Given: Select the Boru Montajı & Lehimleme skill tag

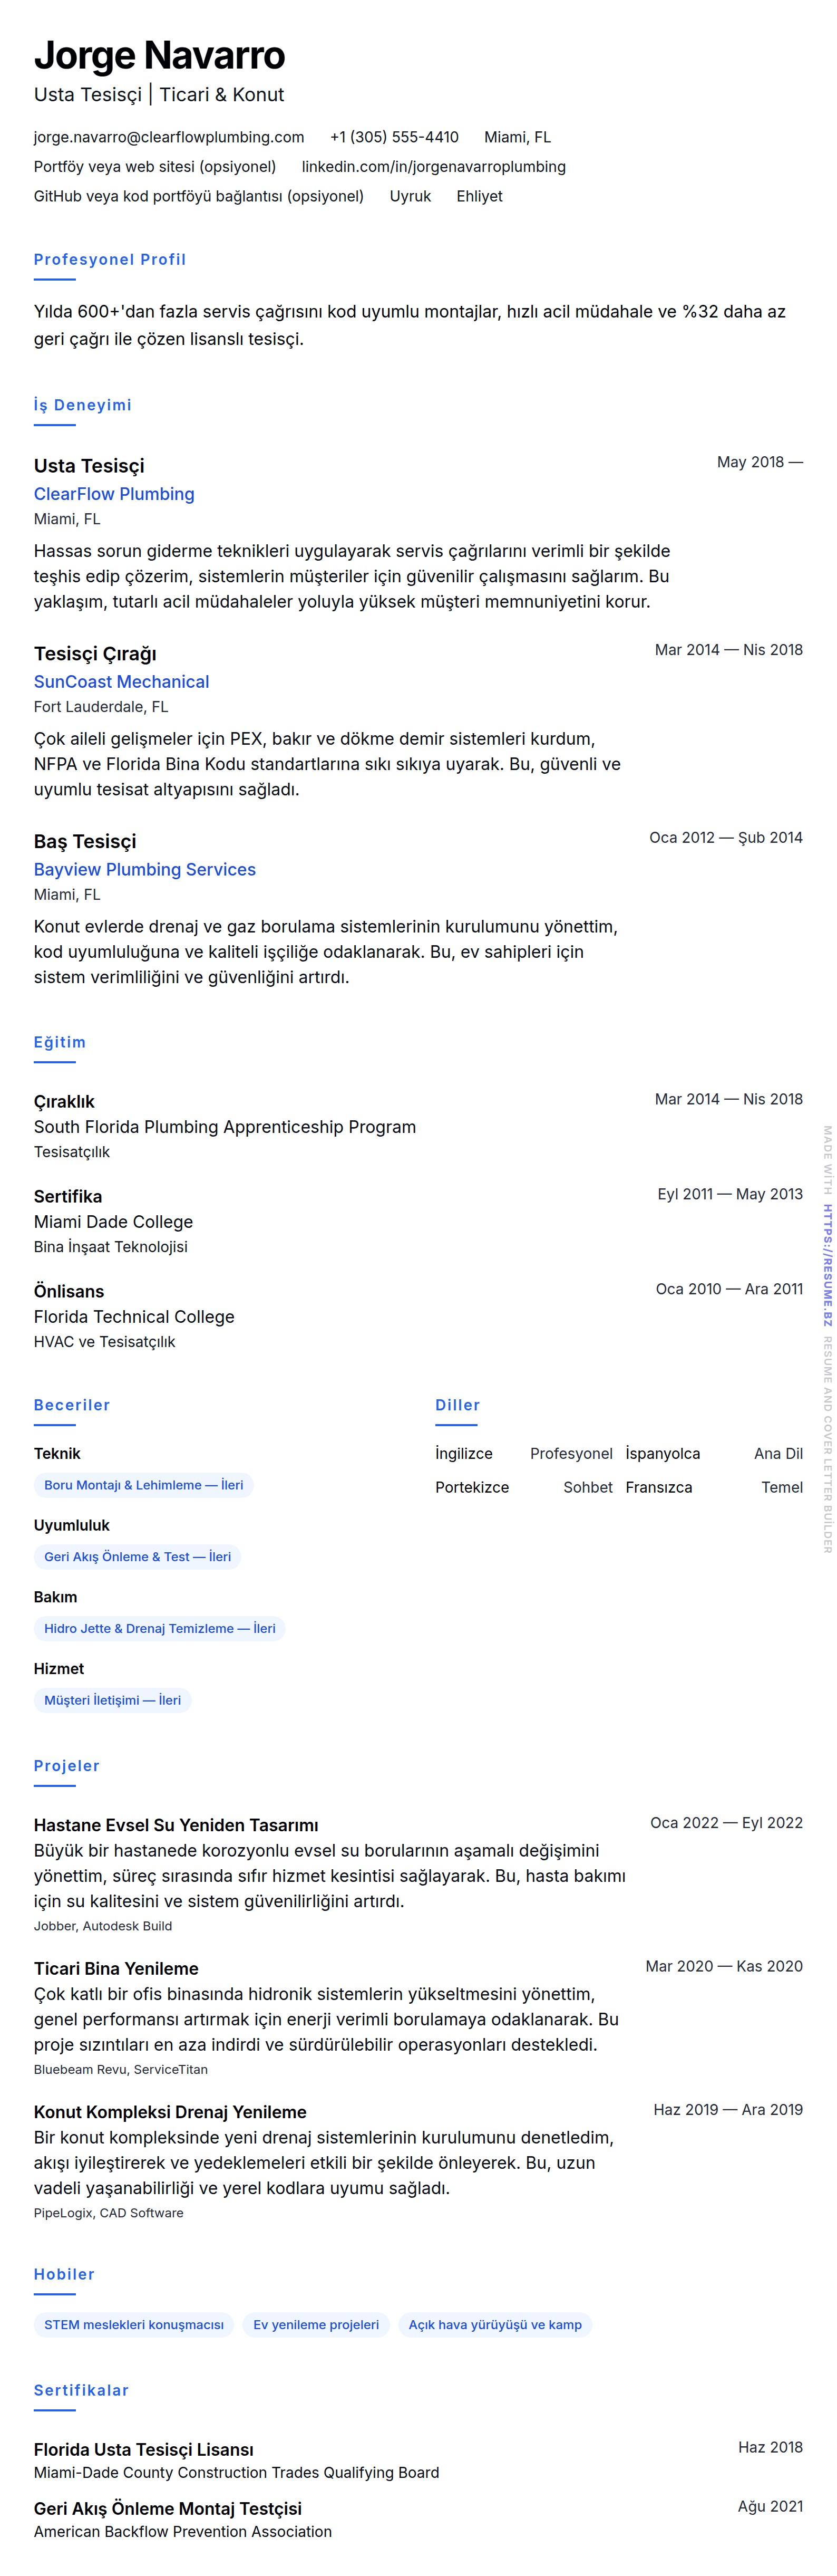Looking at the screenshot, I should coord(143,1485).
